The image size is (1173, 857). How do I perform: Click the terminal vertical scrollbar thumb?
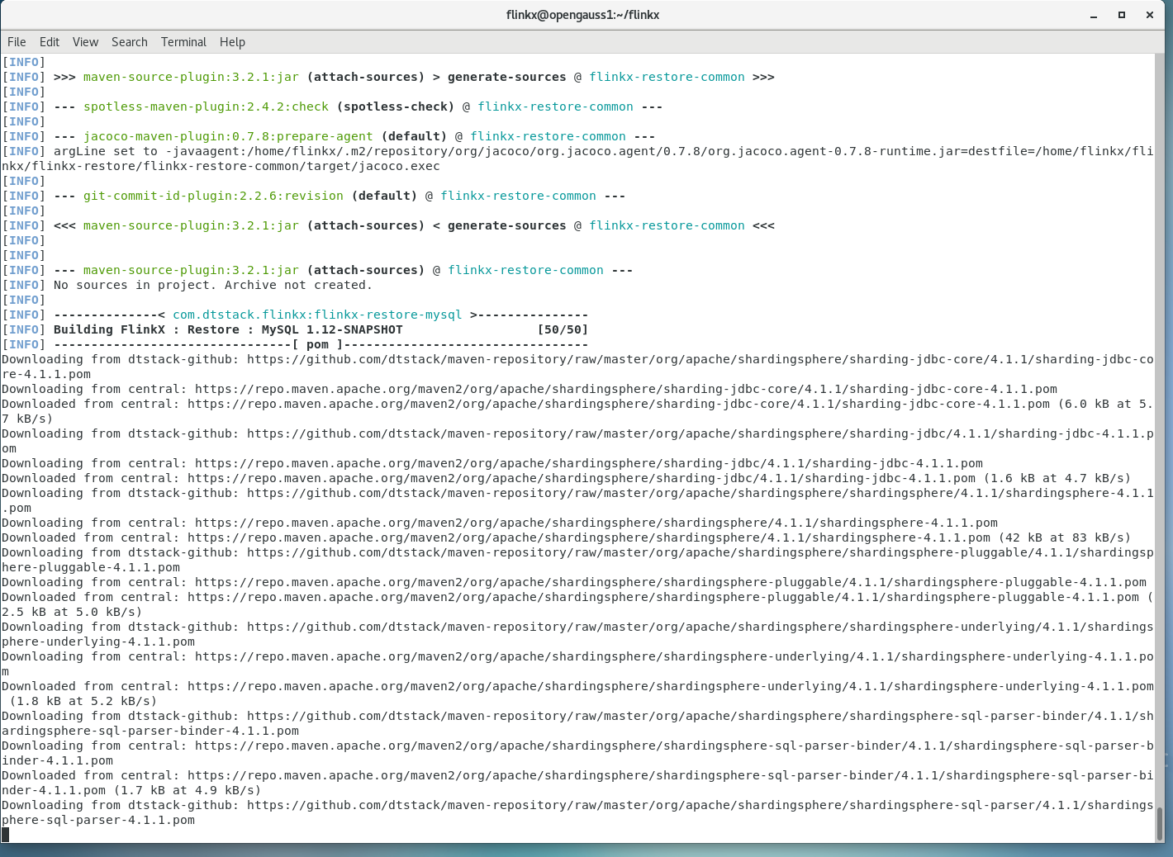[x=1159, y=823]
